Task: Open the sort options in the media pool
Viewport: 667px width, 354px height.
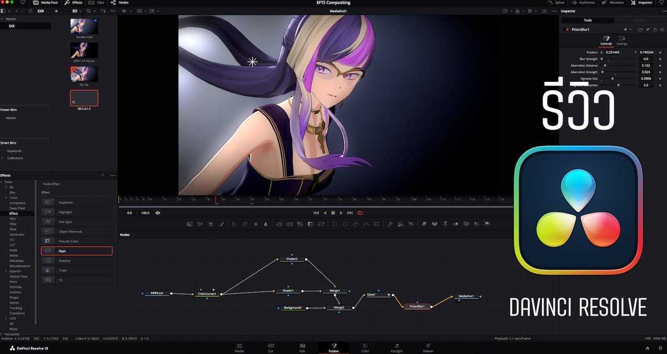Action: click(103, 11)
